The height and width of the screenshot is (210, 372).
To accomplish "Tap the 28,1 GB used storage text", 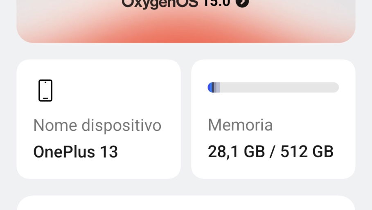I will [x=236, y=151].
